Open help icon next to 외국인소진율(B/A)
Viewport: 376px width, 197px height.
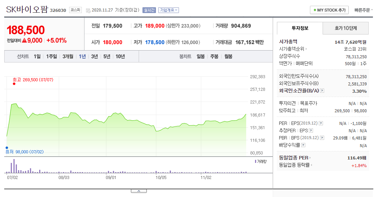(x=322, y=91)
